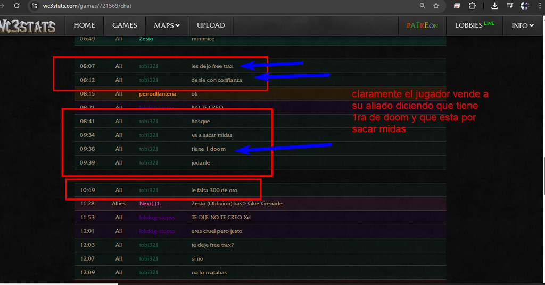Click player name Zesto at 06:49
545x285 pixels.
pyautogui.click(x=146, y=39)
